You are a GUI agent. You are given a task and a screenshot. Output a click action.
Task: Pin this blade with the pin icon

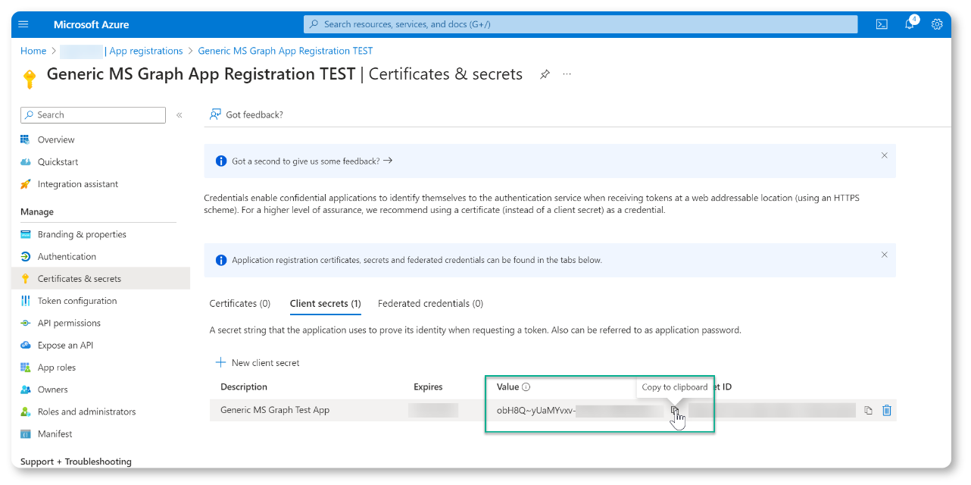pyautogui.click(x=545, y=74)
